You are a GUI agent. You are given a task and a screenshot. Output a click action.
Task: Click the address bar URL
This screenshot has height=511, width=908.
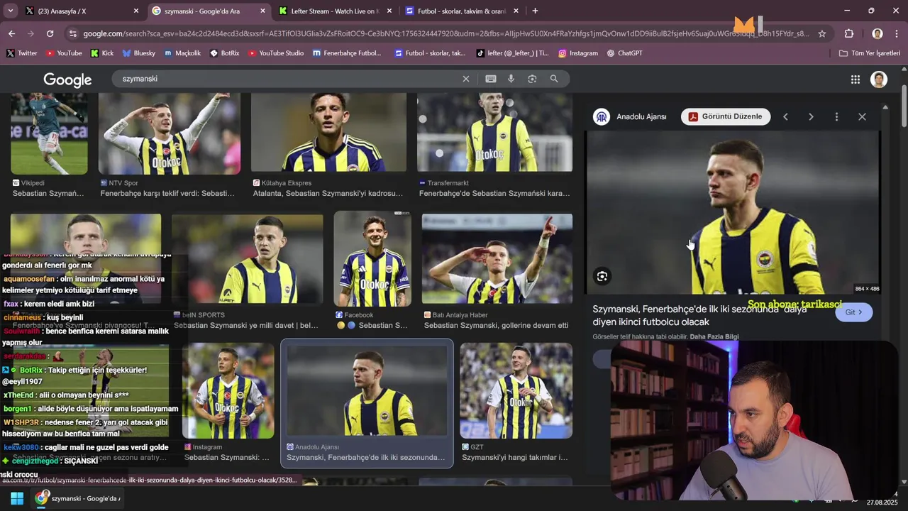coord(445,33)
